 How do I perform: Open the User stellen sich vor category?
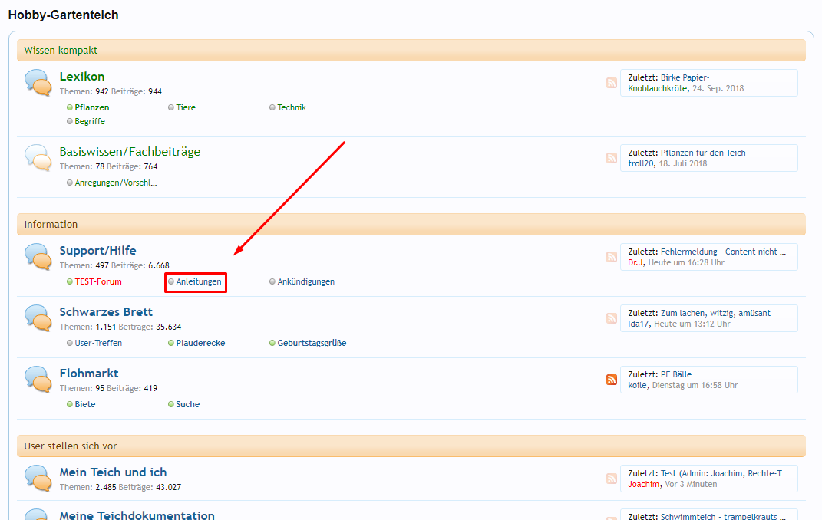[71, 446]
